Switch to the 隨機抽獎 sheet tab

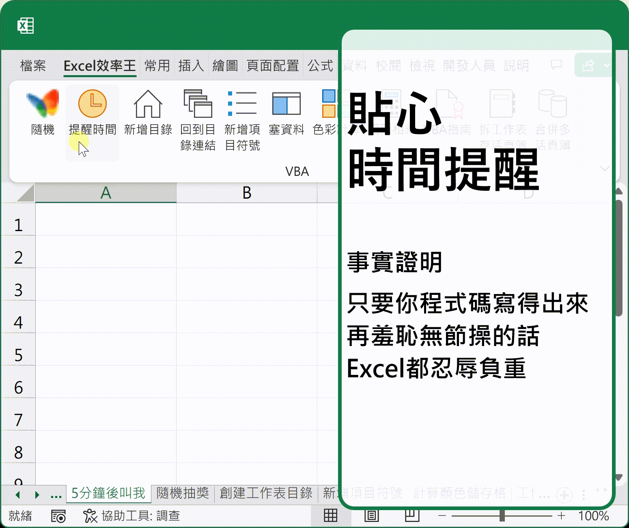[183, 493]
